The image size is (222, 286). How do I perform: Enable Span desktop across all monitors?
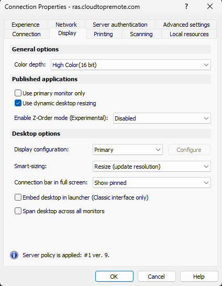tap(18, 211)
